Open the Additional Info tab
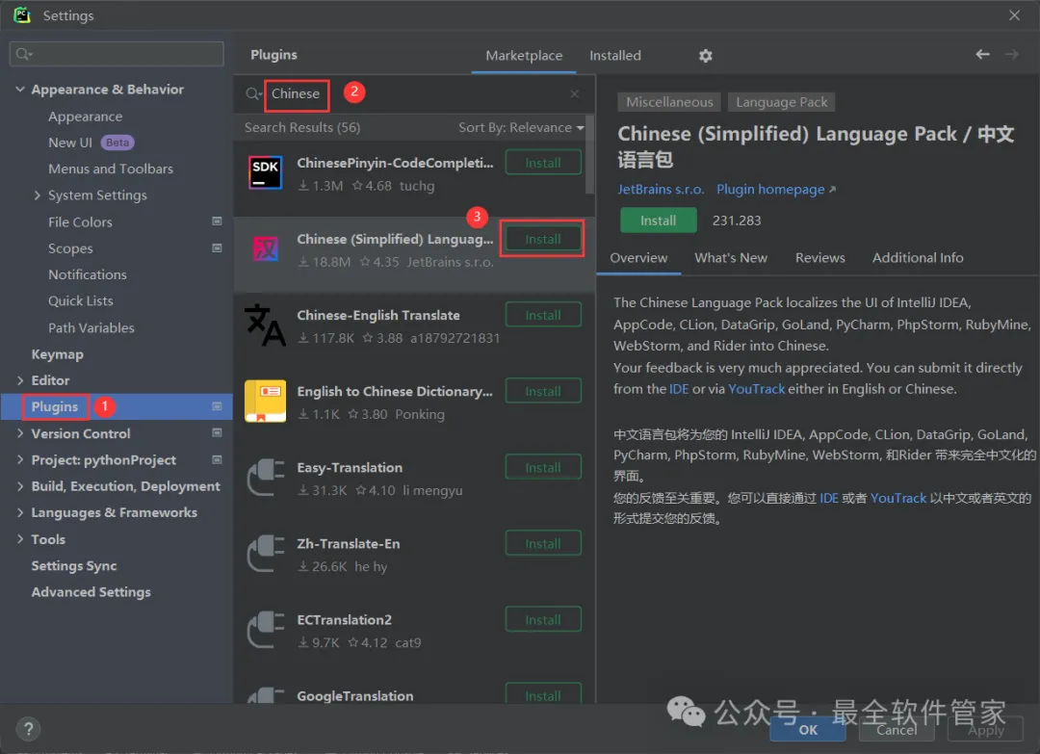The image size is (1040, 754). (x=918, y=258)
